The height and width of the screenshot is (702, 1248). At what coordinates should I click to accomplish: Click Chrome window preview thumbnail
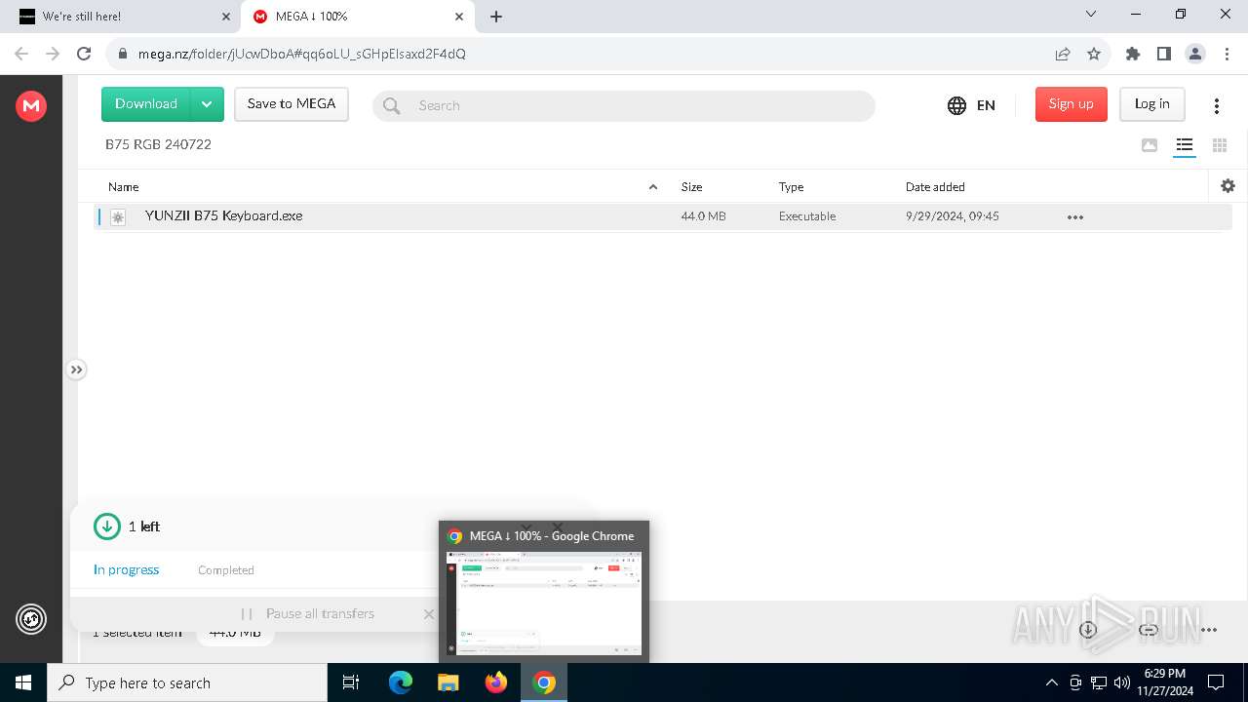(x=544, y=604)
